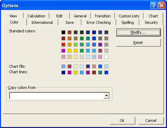The width and height of the screenshot is (167, 128).
Task: Select the magenta Chart lines swatch
Action: coord(70,73)
